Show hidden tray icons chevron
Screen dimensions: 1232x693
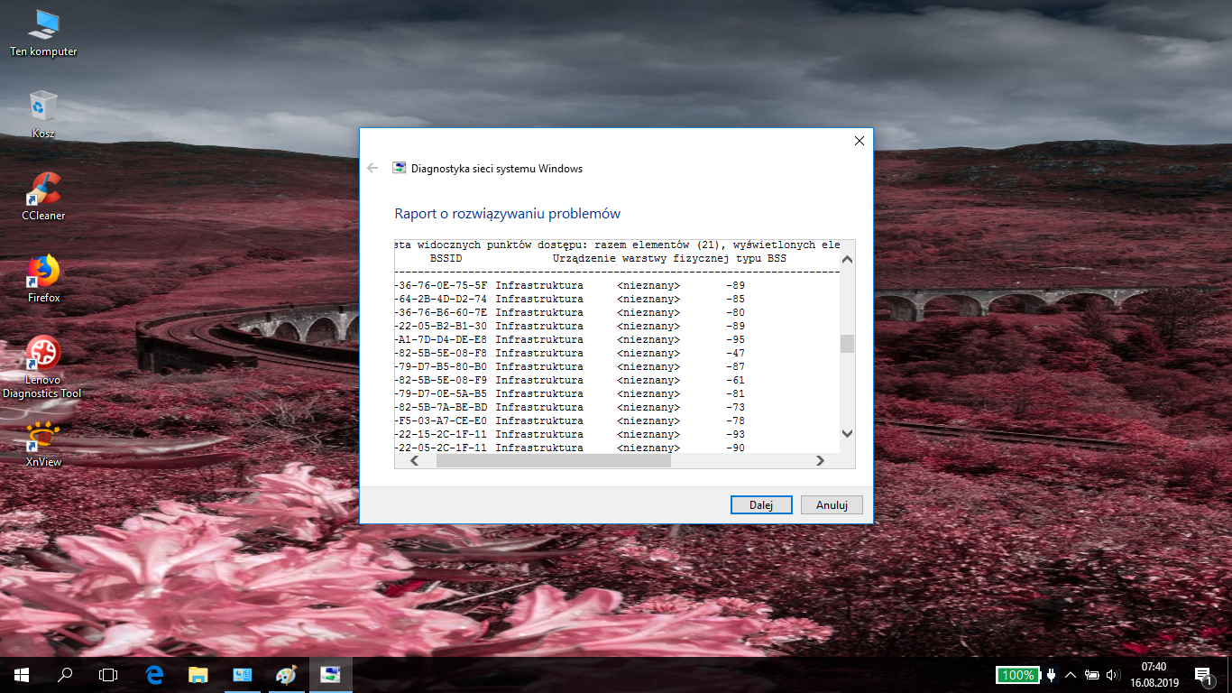1071,675
